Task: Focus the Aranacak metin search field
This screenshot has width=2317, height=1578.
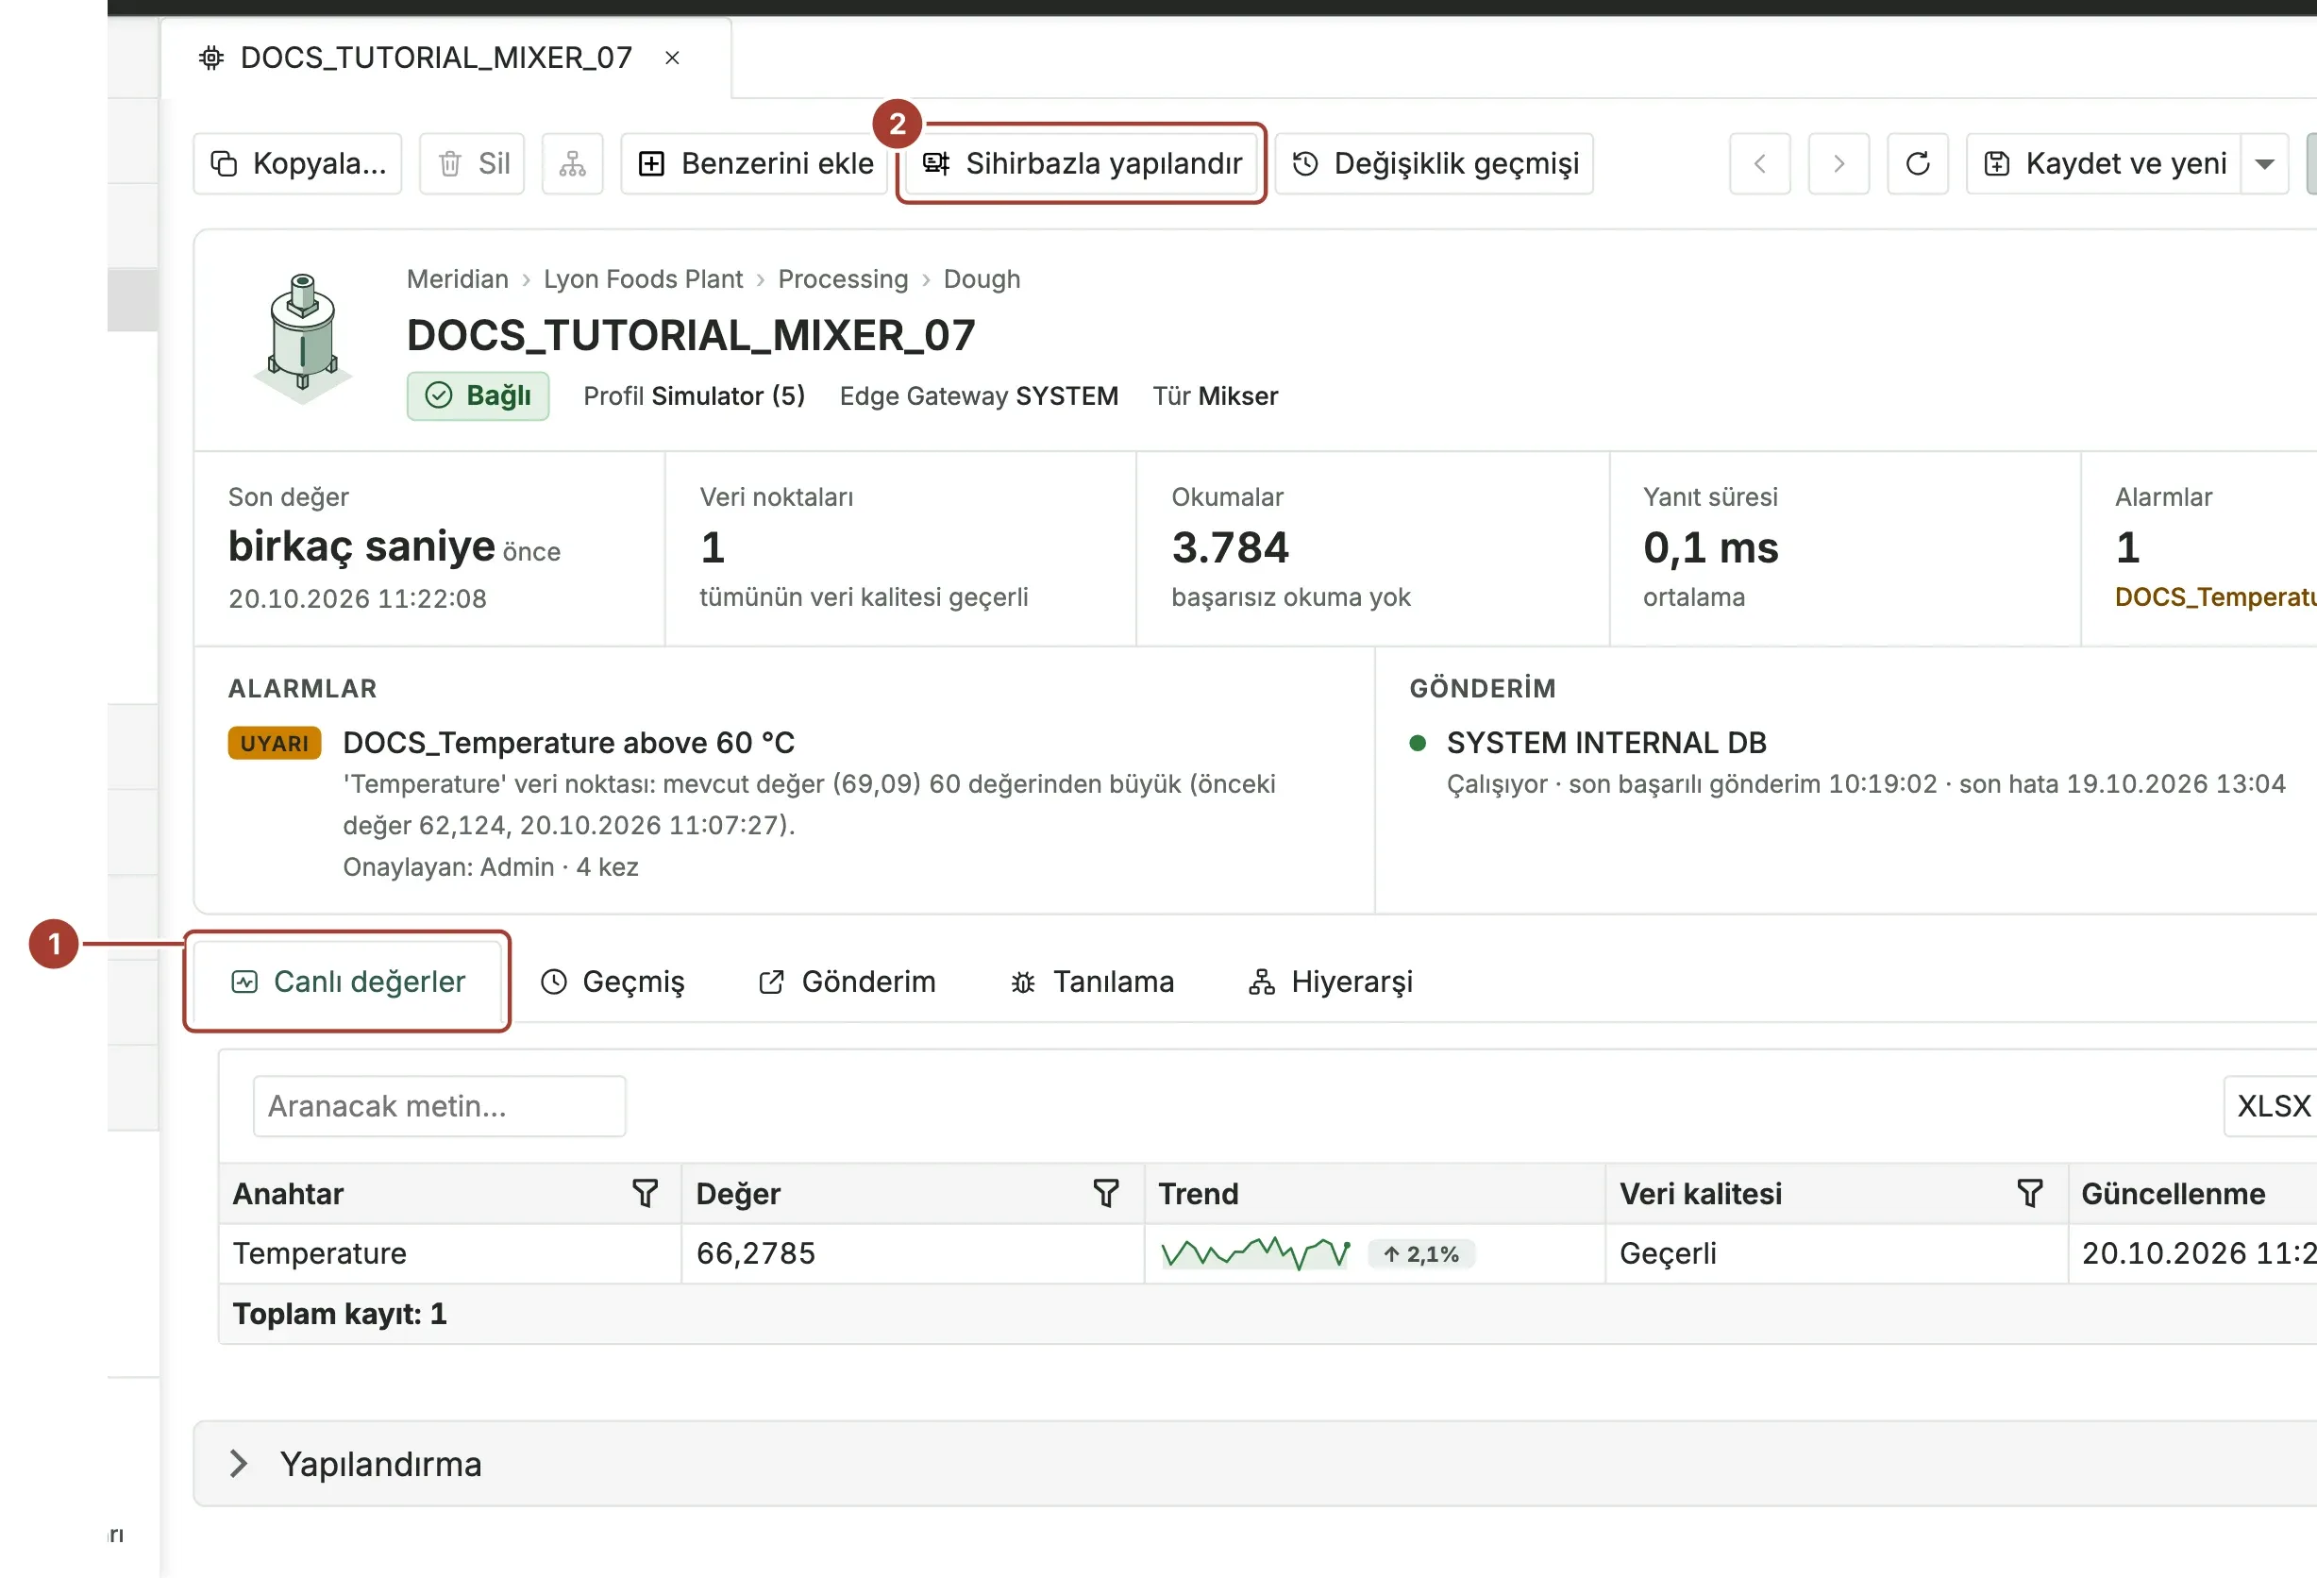Action: [x=439, y=1105]
